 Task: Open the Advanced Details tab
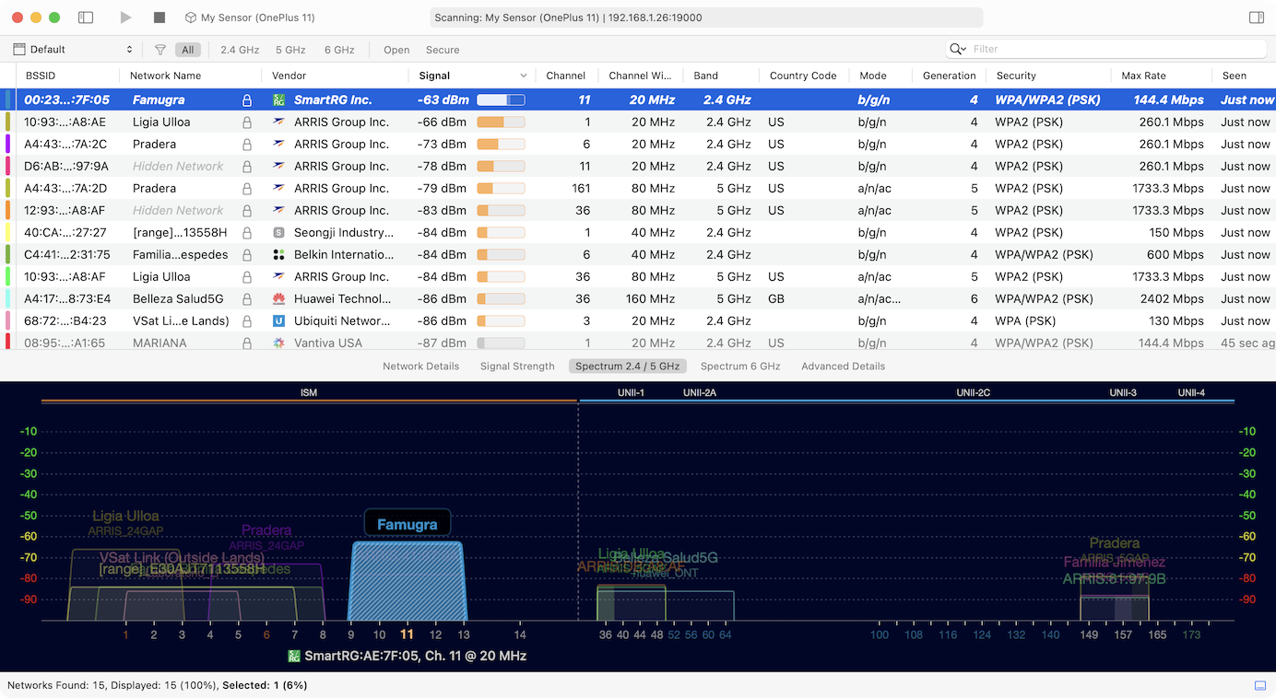tap(844, 366)
